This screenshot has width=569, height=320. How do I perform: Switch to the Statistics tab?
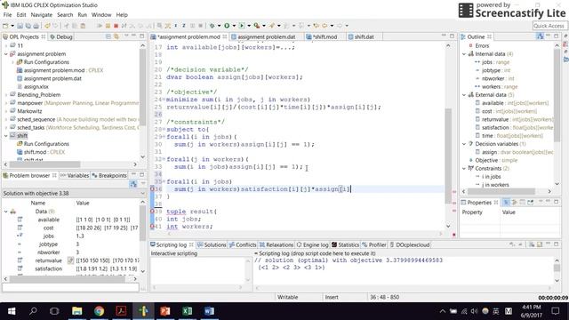[x=345, y=245]
